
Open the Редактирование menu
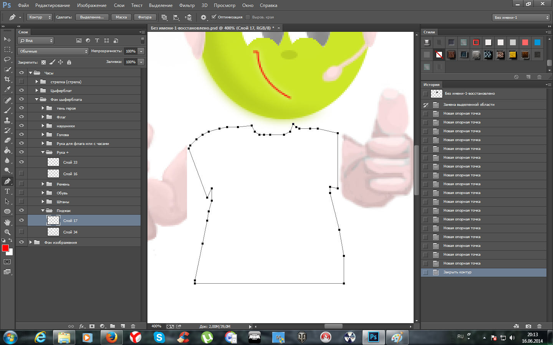click(x=53, y=5)
